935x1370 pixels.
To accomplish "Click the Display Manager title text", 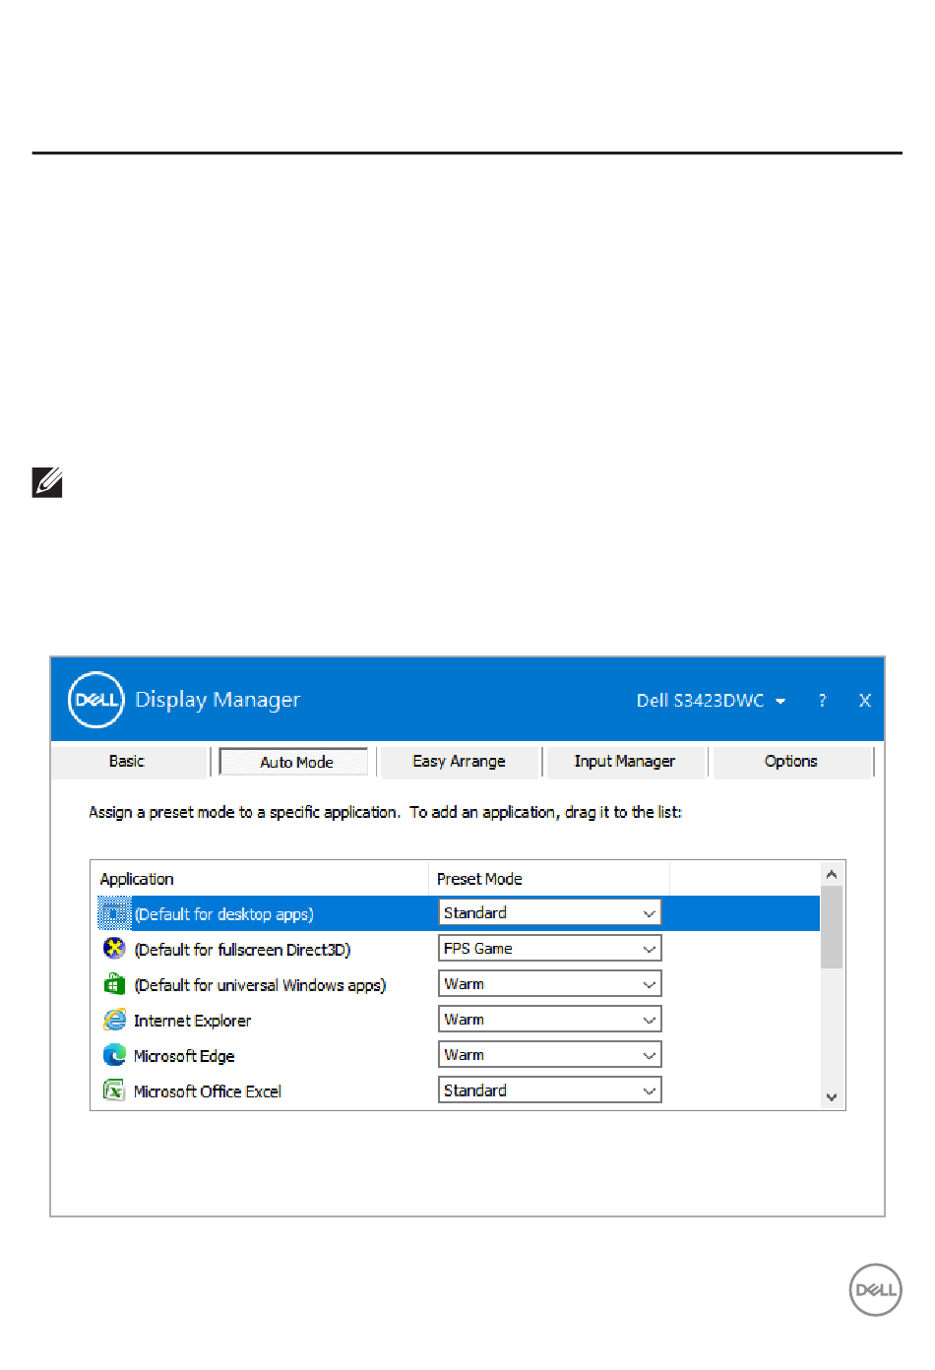I will [x=218, y=700].
